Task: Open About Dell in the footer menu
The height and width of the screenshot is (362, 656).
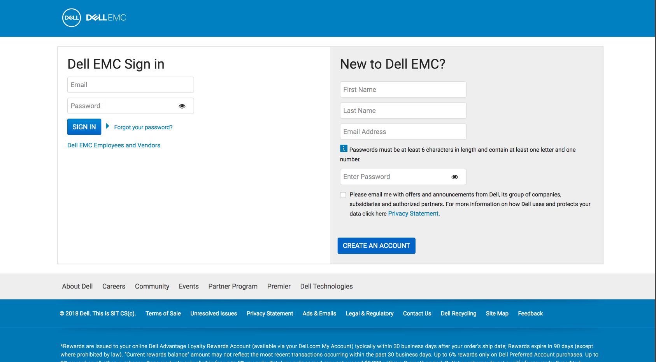Action: point(77,286)
